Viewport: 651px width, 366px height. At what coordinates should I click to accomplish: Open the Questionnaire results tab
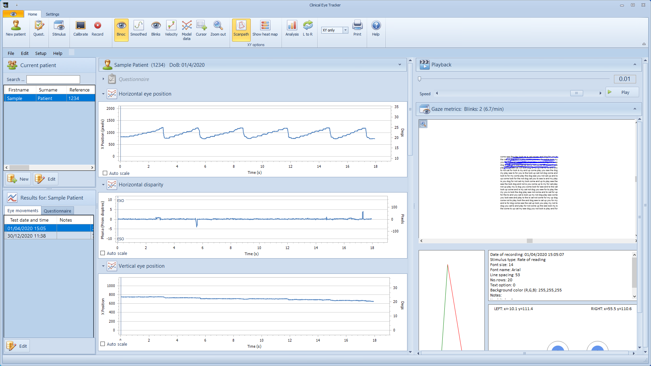(x=57, y=211)
